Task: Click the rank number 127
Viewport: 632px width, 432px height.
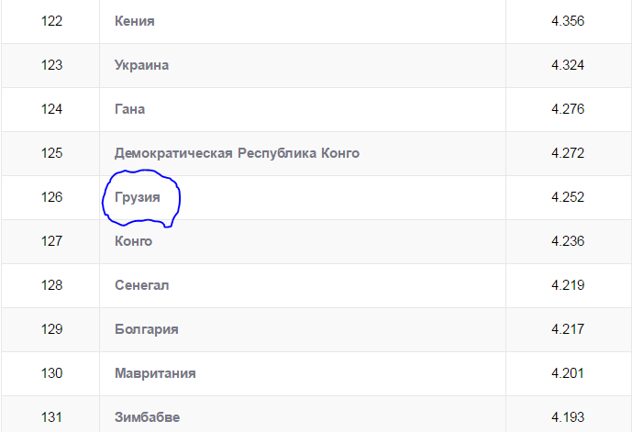Action: 51,241
